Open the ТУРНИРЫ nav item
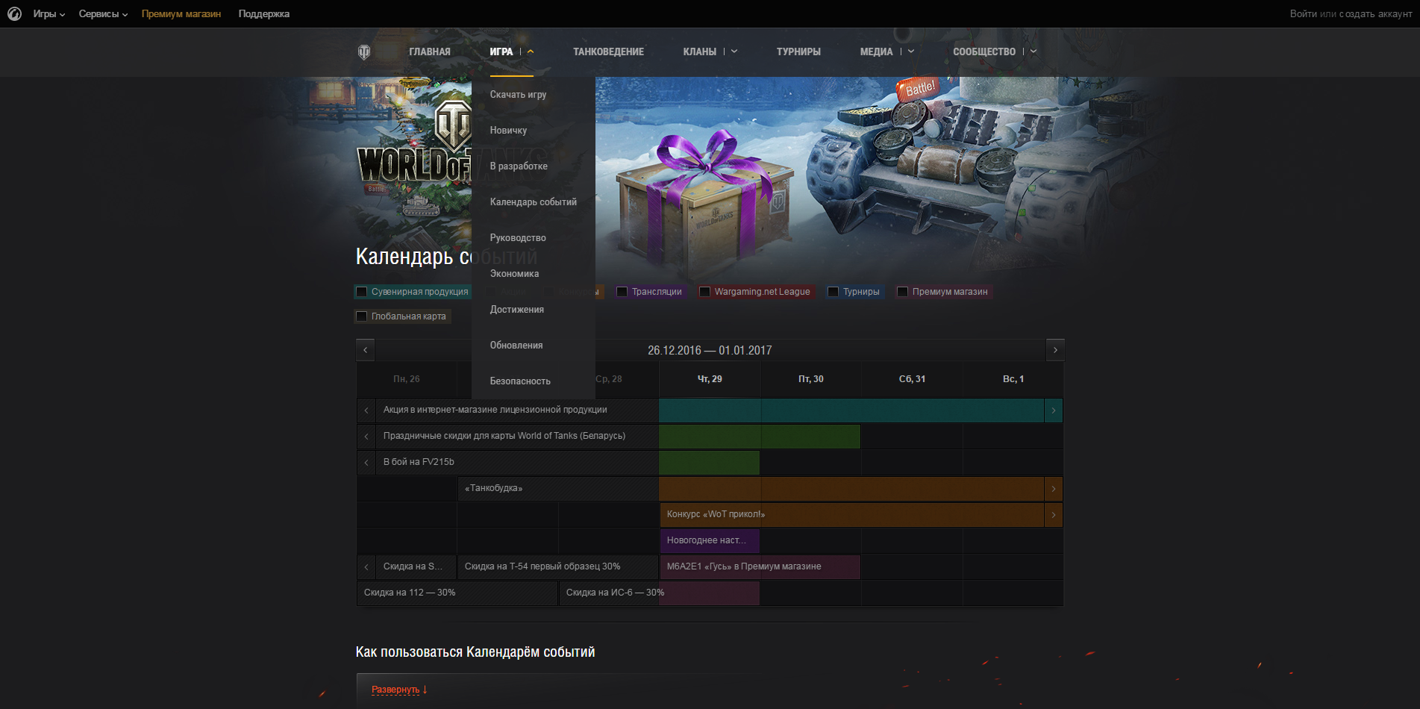 [x=798, y=51]
